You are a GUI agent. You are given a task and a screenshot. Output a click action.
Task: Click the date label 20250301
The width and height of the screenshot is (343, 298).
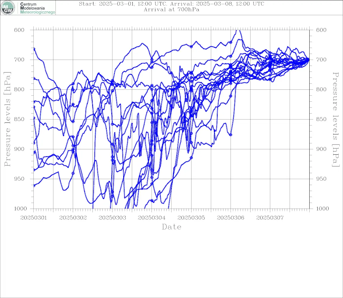[x=33, y=218]
